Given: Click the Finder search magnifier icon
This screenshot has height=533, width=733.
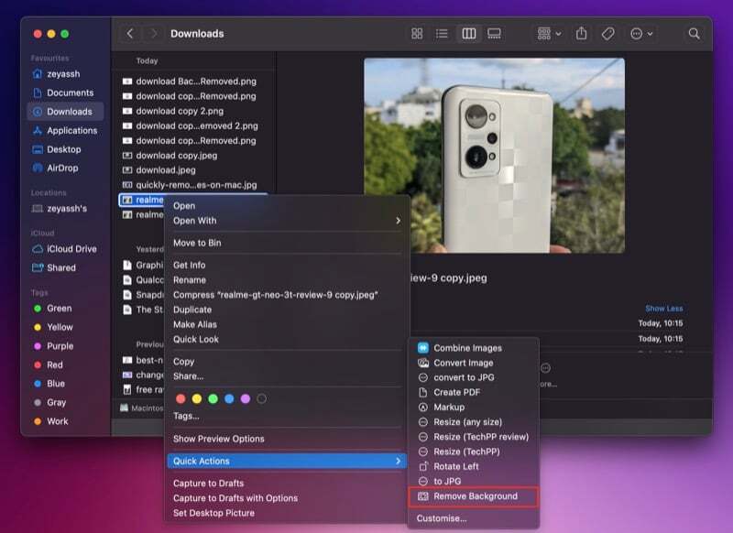Looking at the screenshot, I should click(x=695, y=34).
